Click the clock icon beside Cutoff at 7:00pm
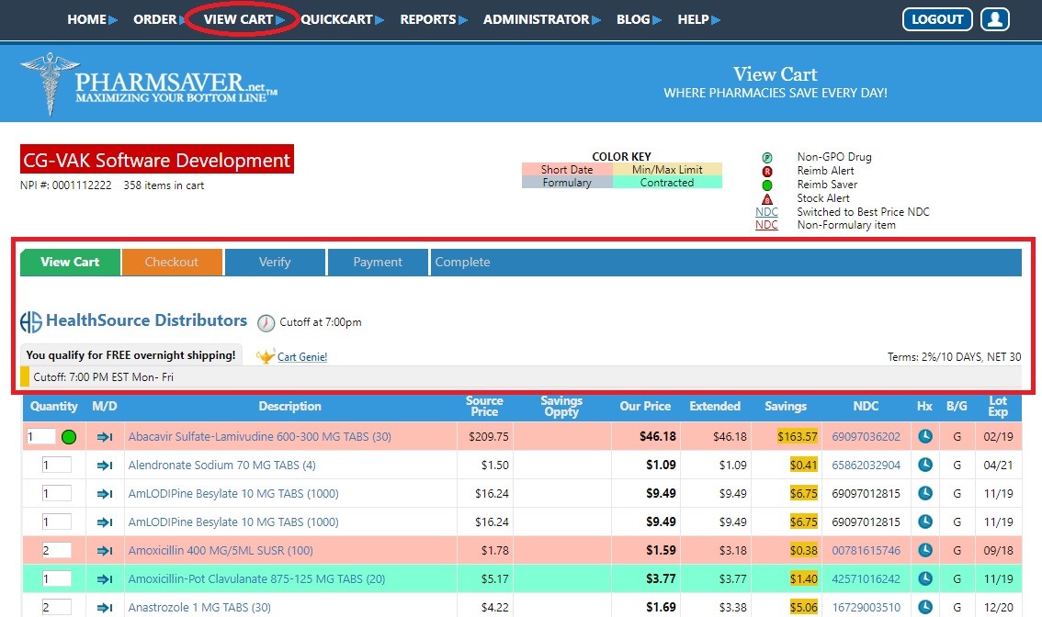The image size is (1042, 617). click(x=266, y=323)
